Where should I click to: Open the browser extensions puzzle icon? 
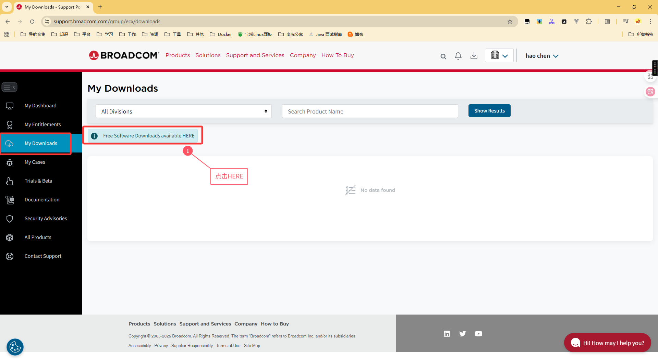[589, 22]
